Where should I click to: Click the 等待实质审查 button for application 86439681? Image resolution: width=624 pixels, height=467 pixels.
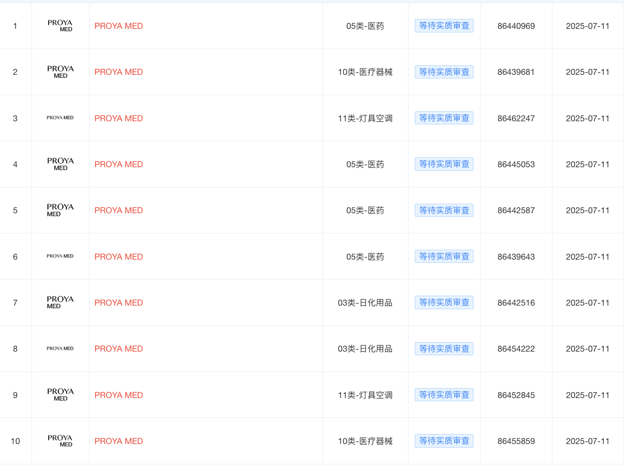(444, 72)
